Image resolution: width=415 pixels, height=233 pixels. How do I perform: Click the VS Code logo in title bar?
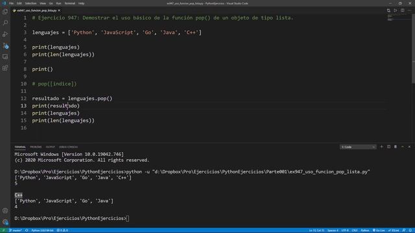(4, 3)
